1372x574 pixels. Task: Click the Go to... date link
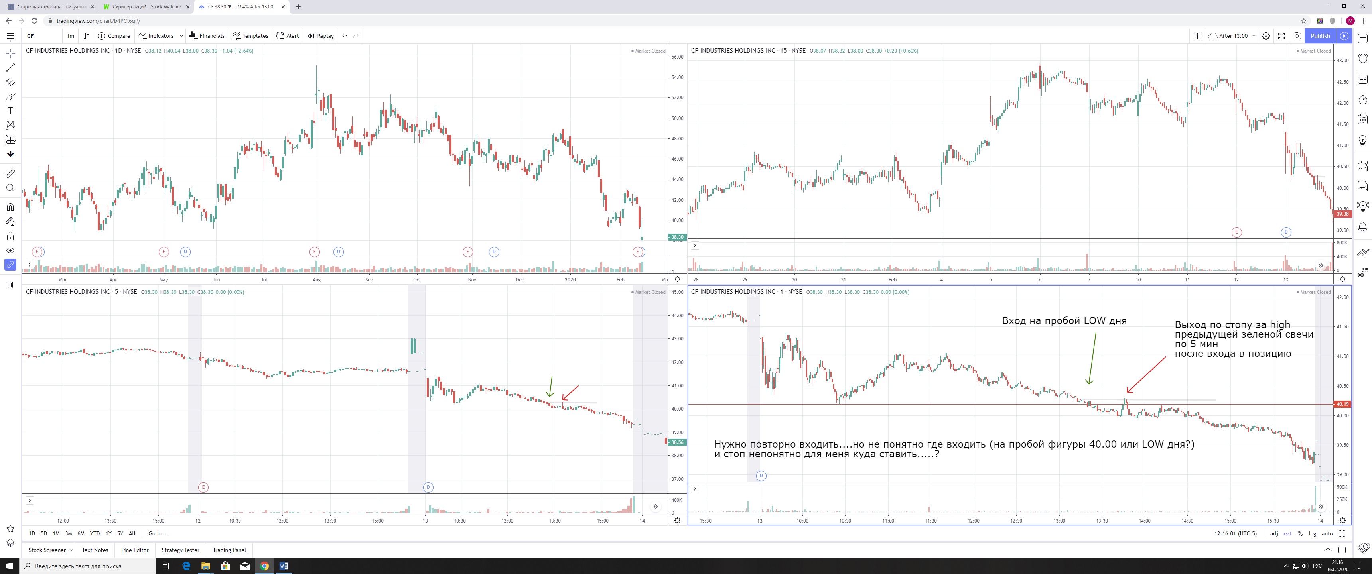click(158, 533)
